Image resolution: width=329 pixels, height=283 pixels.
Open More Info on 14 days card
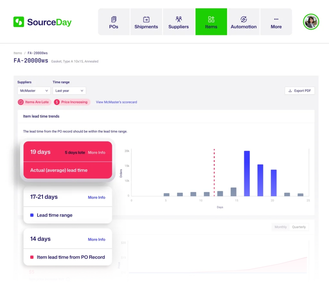click(96, 239)
